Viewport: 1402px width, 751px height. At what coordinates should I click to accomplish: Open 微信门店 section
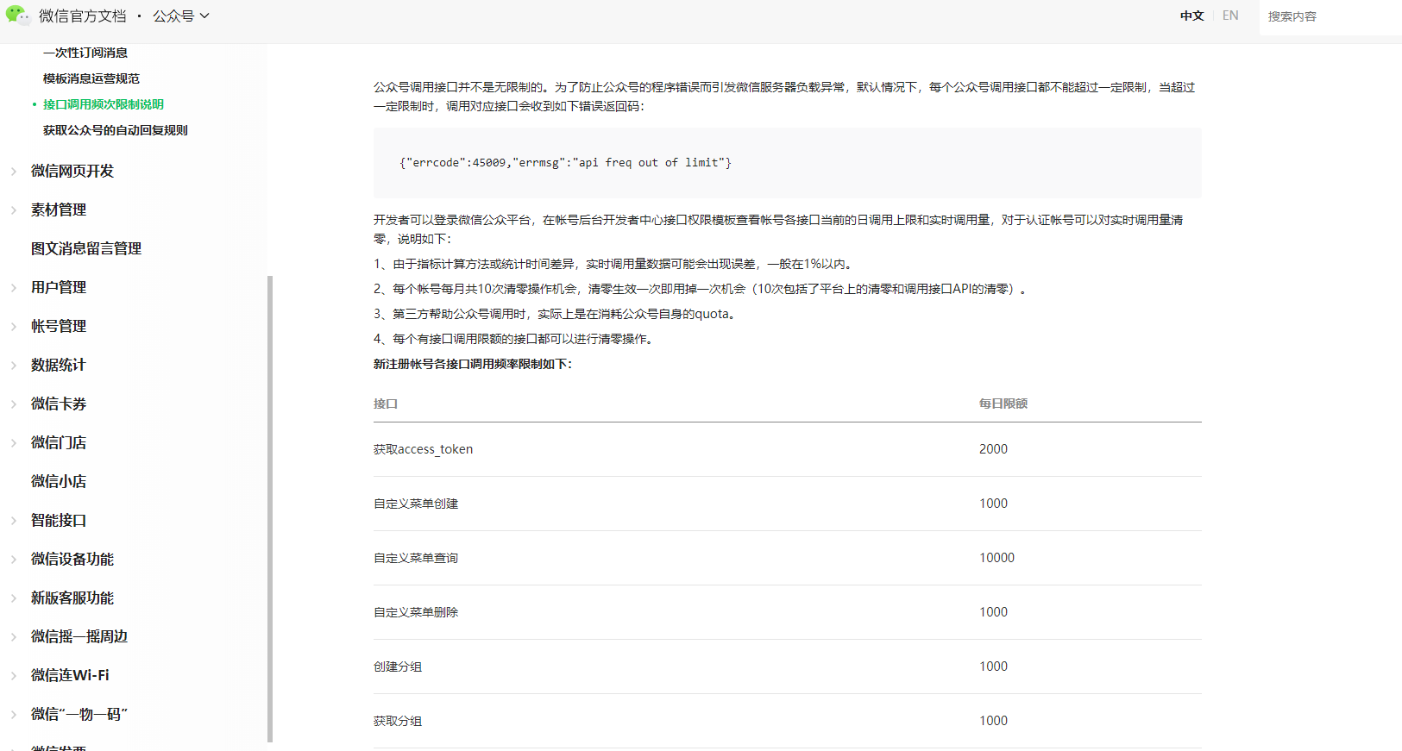59,442
